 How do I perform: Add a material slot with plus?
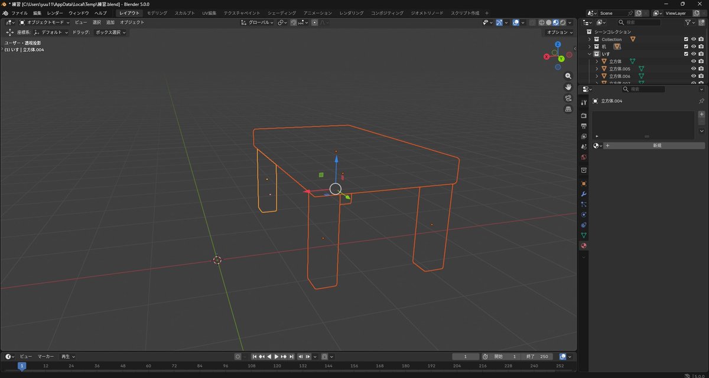point(701,114)
